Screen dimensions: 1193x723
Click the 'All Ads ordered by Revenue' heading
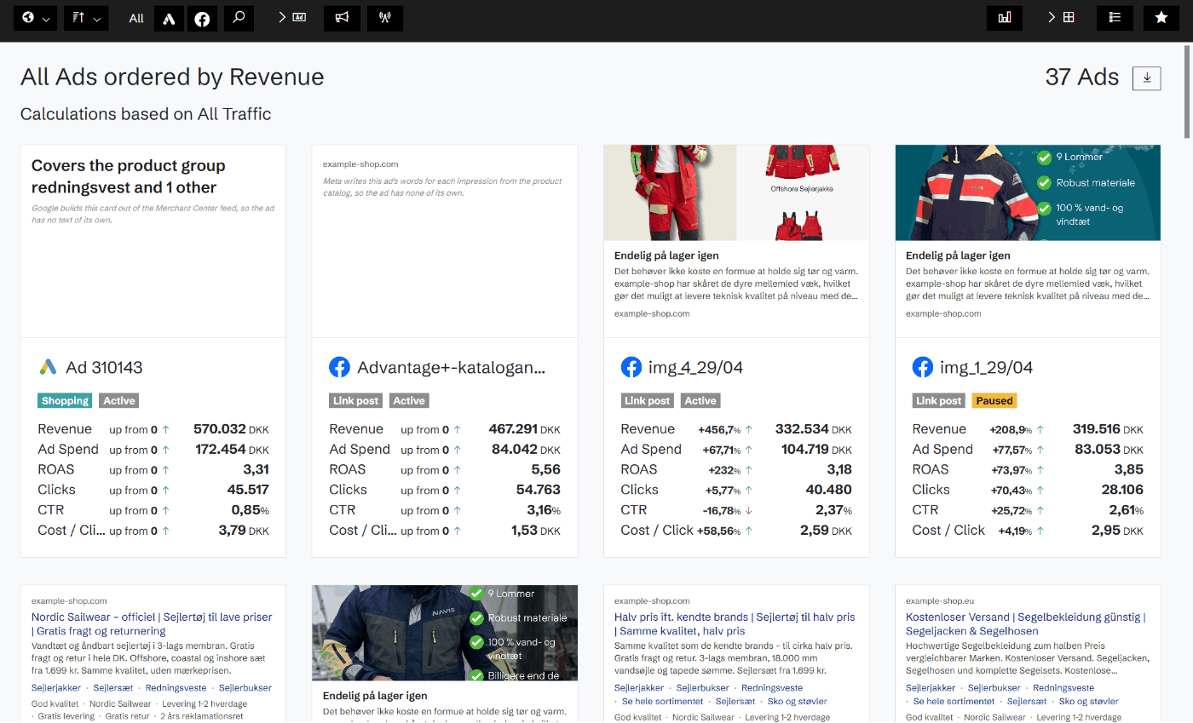(x=172, y=77)
